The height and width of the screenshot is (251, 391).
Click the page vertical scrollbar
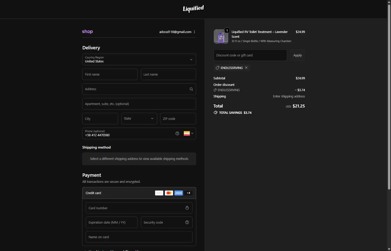pyautogui.click(x=389, y=97)
